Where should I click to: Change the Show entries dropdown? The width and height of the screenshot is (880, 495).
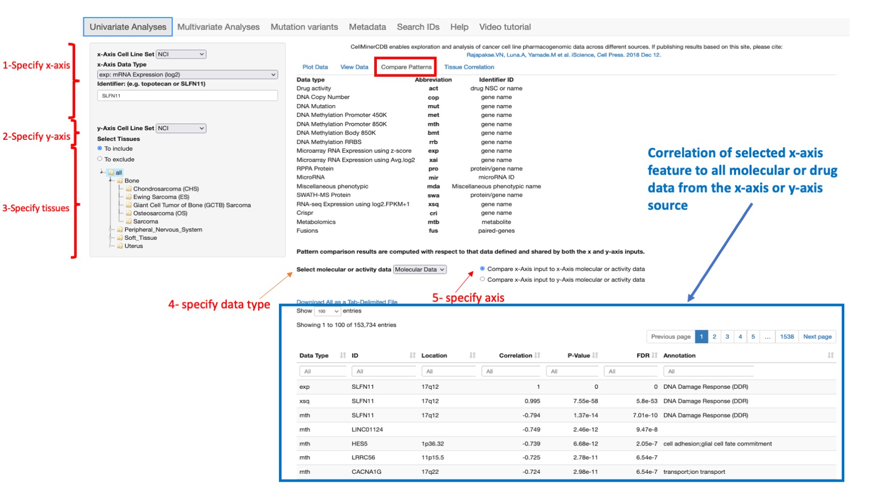point(328,311)
